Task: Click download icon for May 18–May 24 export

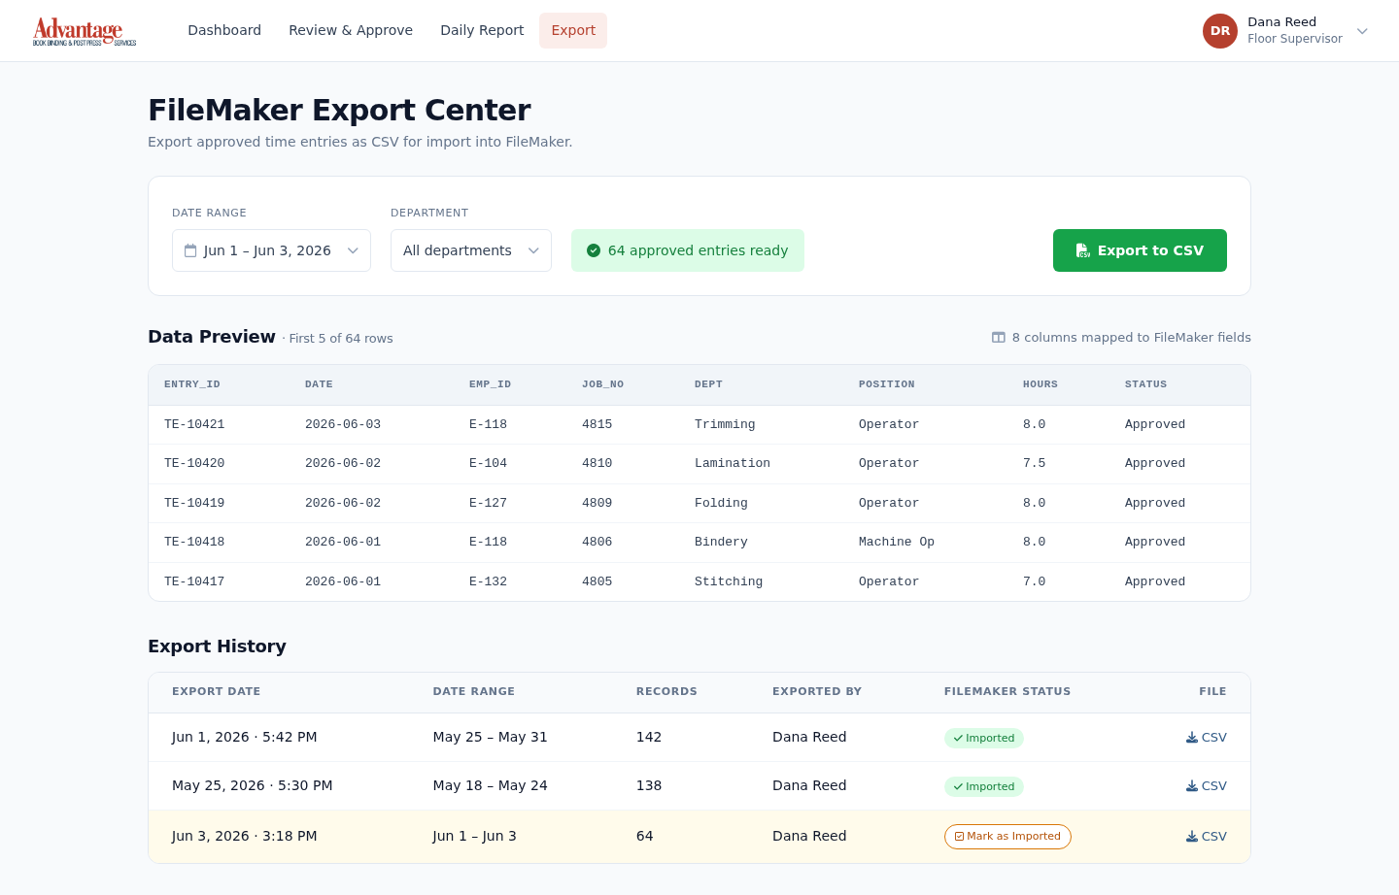Action: (1192, 786)
